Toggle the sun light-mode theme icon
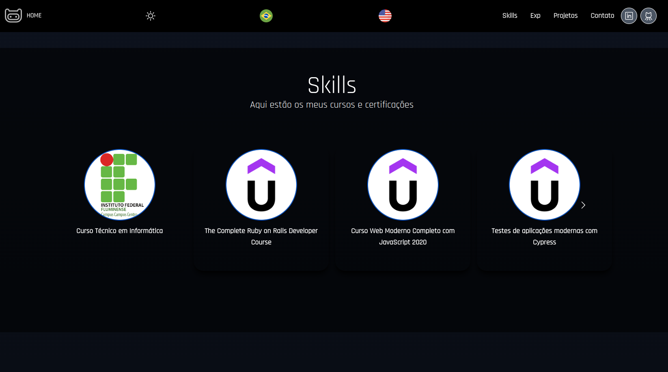Image resolution: width=668 pixels, height=372 pixels. coord(151,16)
